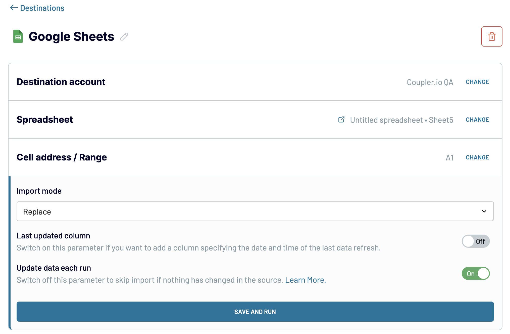Image resolution: width=510 pixels, height=334 pixels.
Task: Go back to Destinations
Action: point(37,8)
